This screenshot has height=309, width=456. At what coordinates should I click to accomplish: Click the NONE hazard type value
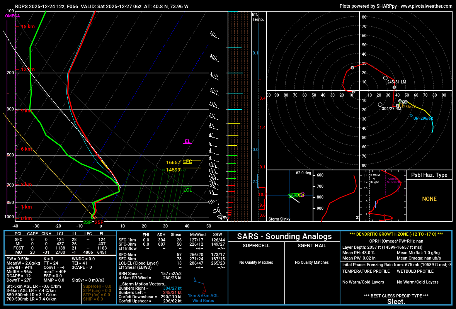(x=429, y=199)
